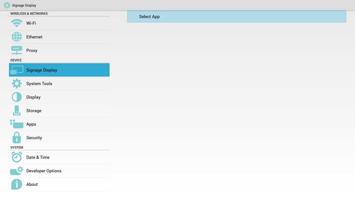This screenshot has height=200, width=355.
Task: Open System Tools settings
Action: click(59, 84)
